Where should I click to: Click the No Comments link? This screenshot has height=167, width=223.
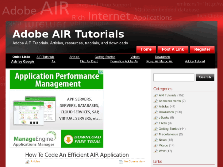click(x=134, y=161)
